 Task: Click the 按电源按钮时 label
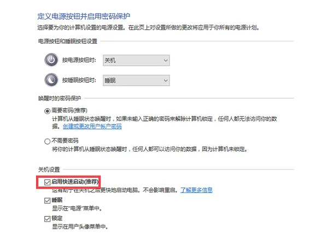79,60
